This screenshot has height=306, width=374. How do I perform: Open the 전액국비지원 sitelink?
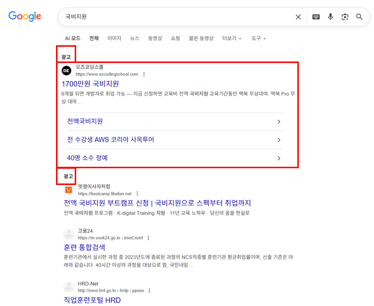point(85,121)
